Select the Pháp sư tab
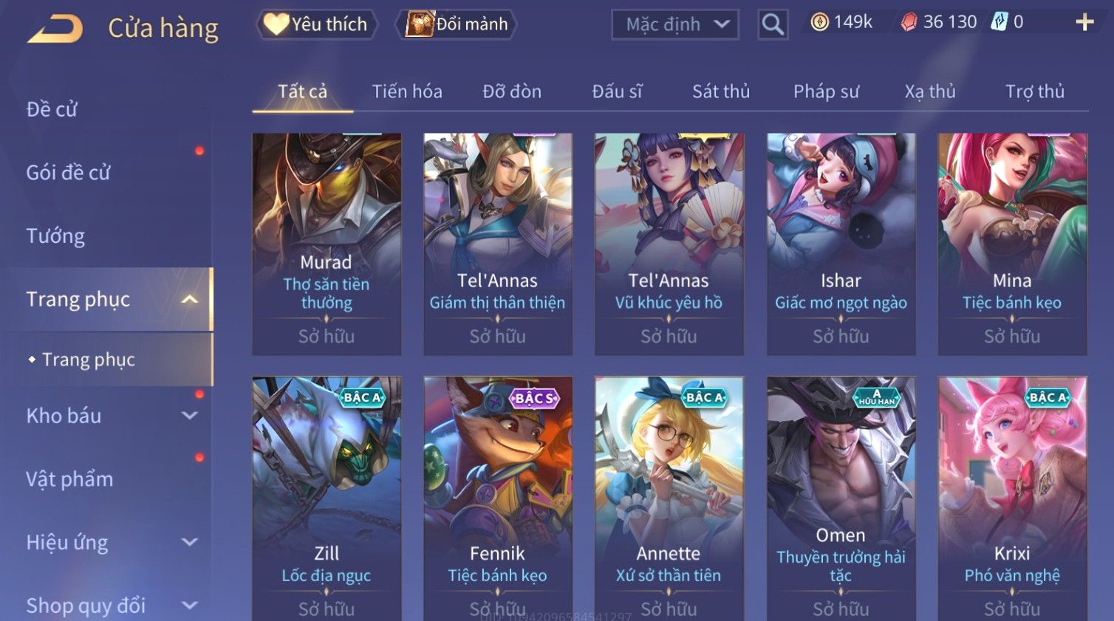This screenshot has width=1114, height=621. click(826, 92)
